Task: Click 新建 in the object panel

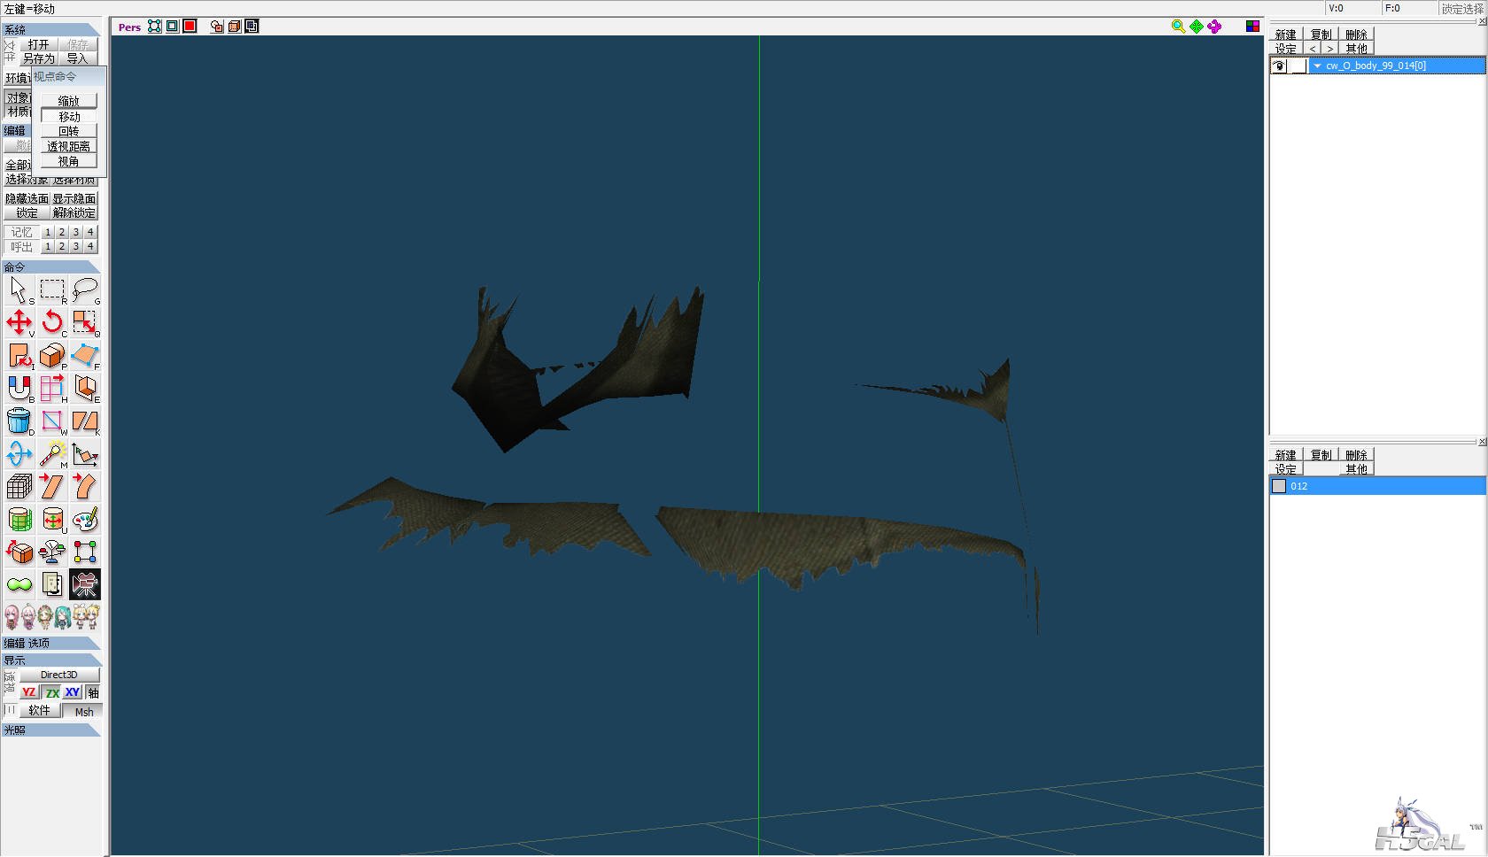Action: pos(1286,35)
